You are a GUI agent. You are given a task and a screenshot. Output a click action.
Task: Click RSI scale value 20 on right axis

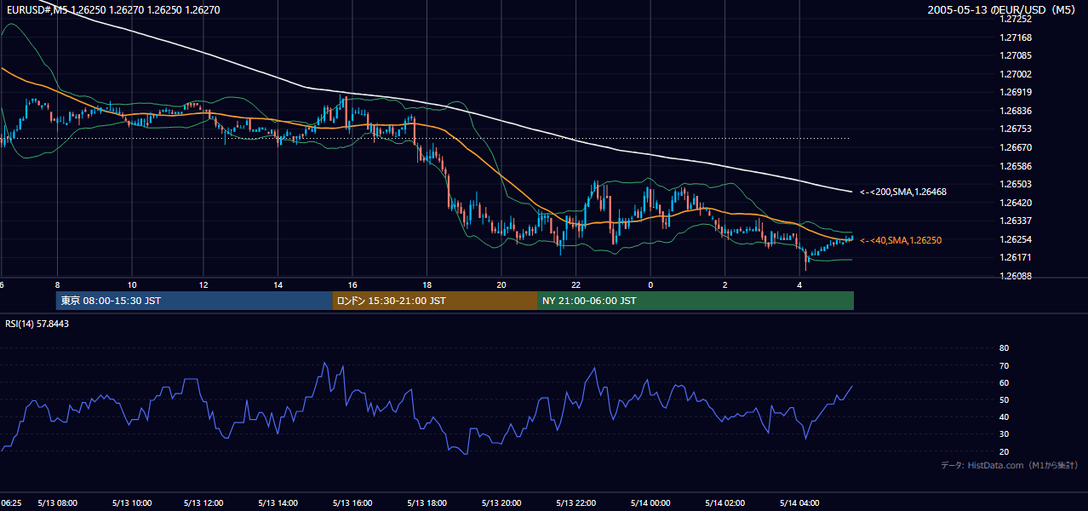click(x=1004, y=451)
